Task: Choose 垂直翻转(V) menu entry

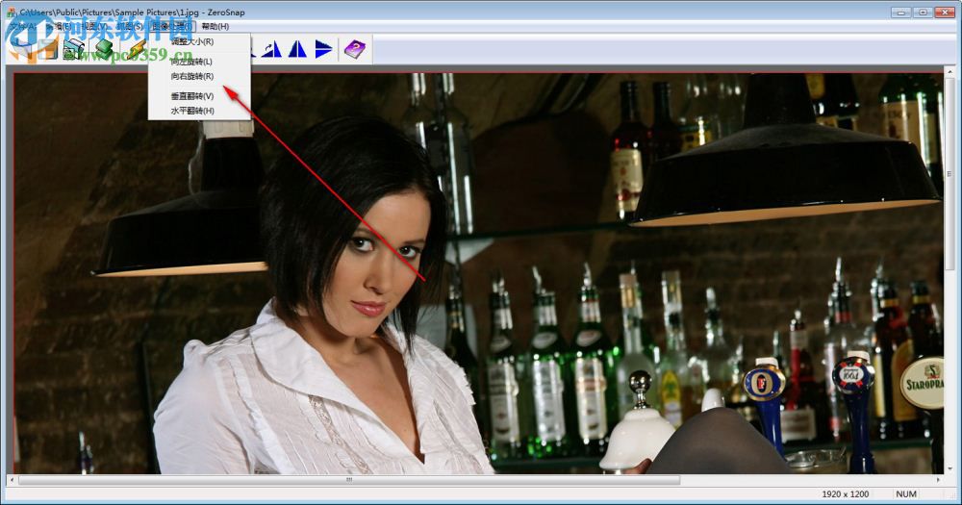Action: (199, 96)
